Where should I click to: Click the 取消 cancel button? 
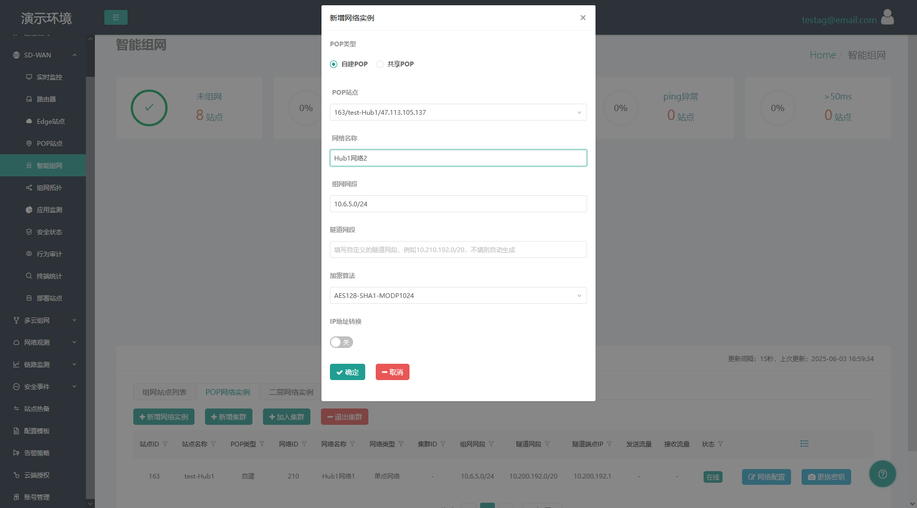[x=393, y=372]
